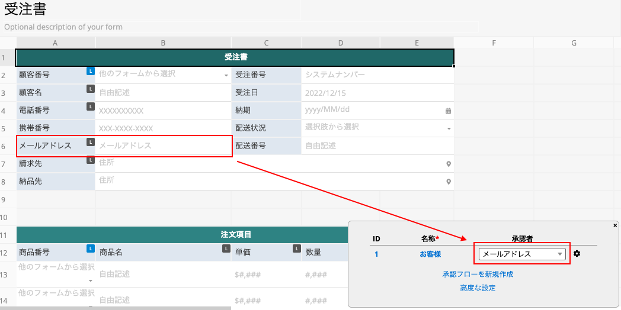
Task: Click the map pin icon for 請求先
Action: (449, 164)
